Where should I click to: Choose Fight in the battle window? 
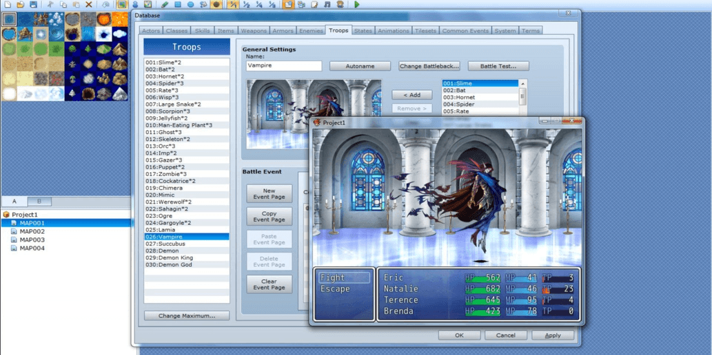344,277
